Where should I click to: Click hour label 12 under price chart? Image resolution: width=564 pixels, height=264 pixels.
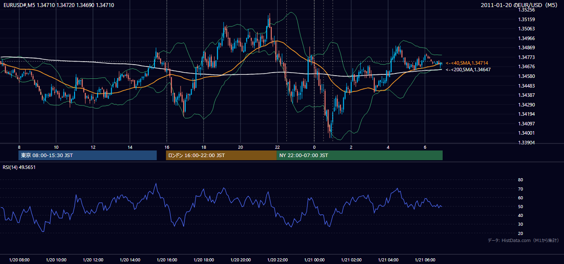93,147
